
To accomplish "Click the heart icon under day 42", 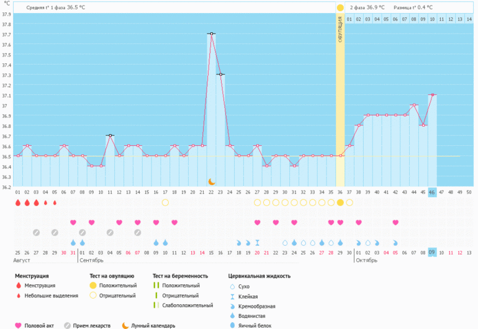I will (395, 222).
